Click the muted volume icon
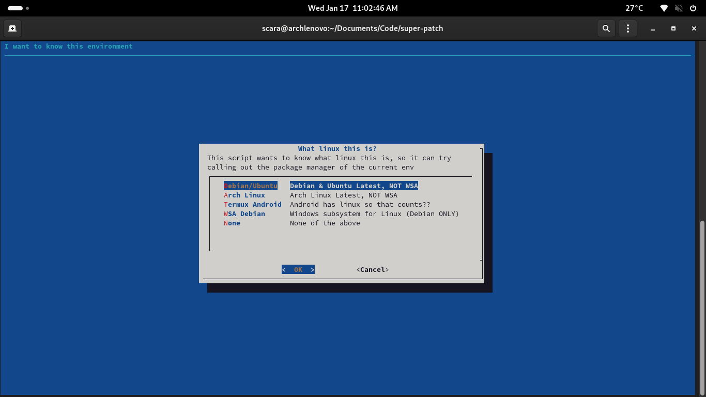Image resolution: width=706 pixels, height=397 pixels. (679, 8)
